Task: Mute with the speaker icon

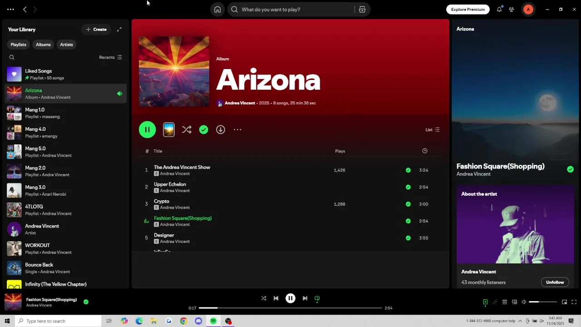Action: (524, 302)
